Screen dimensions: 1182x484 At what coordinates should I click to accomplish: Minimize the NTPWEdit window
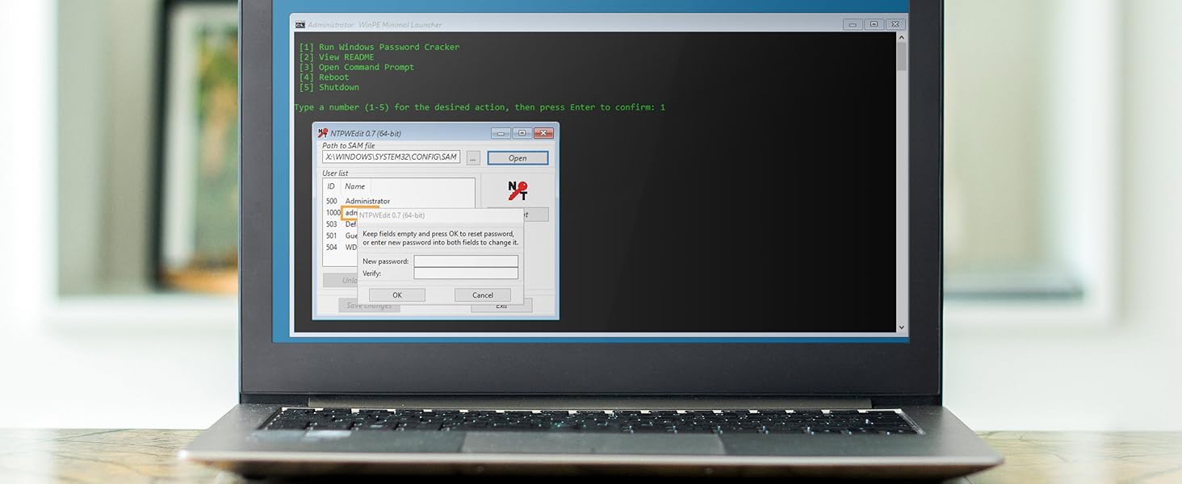[x=501, y=133]
